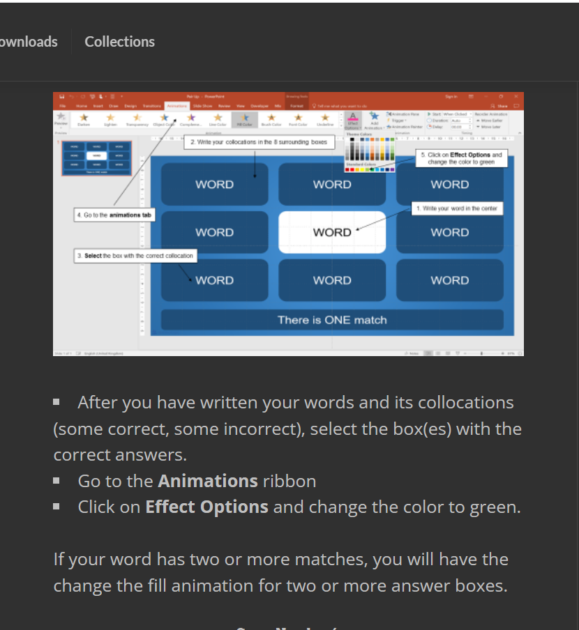The image size is (579, 630).
Task: Click the sentence ending "change the color to green."
Action: pyautogui.click(x=299, y=507)
